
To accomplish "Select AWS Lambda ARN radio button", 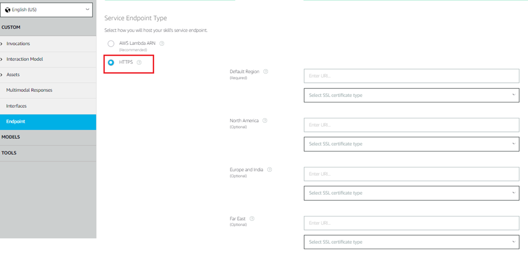I will (111, 44).
